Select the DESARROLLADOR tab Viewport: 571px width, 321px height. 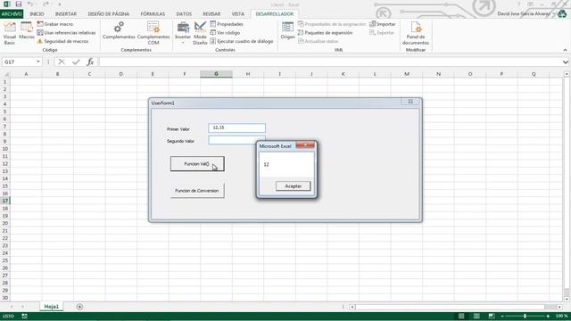[x=274, y=14]
